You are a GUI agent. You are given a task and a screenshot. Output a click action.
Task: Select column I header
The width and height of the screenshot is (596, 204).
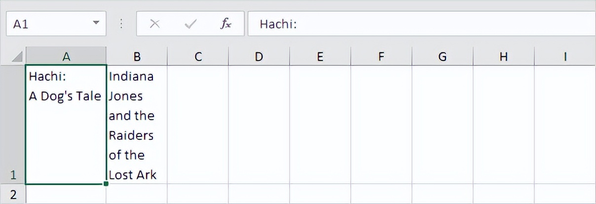point(564,57)
